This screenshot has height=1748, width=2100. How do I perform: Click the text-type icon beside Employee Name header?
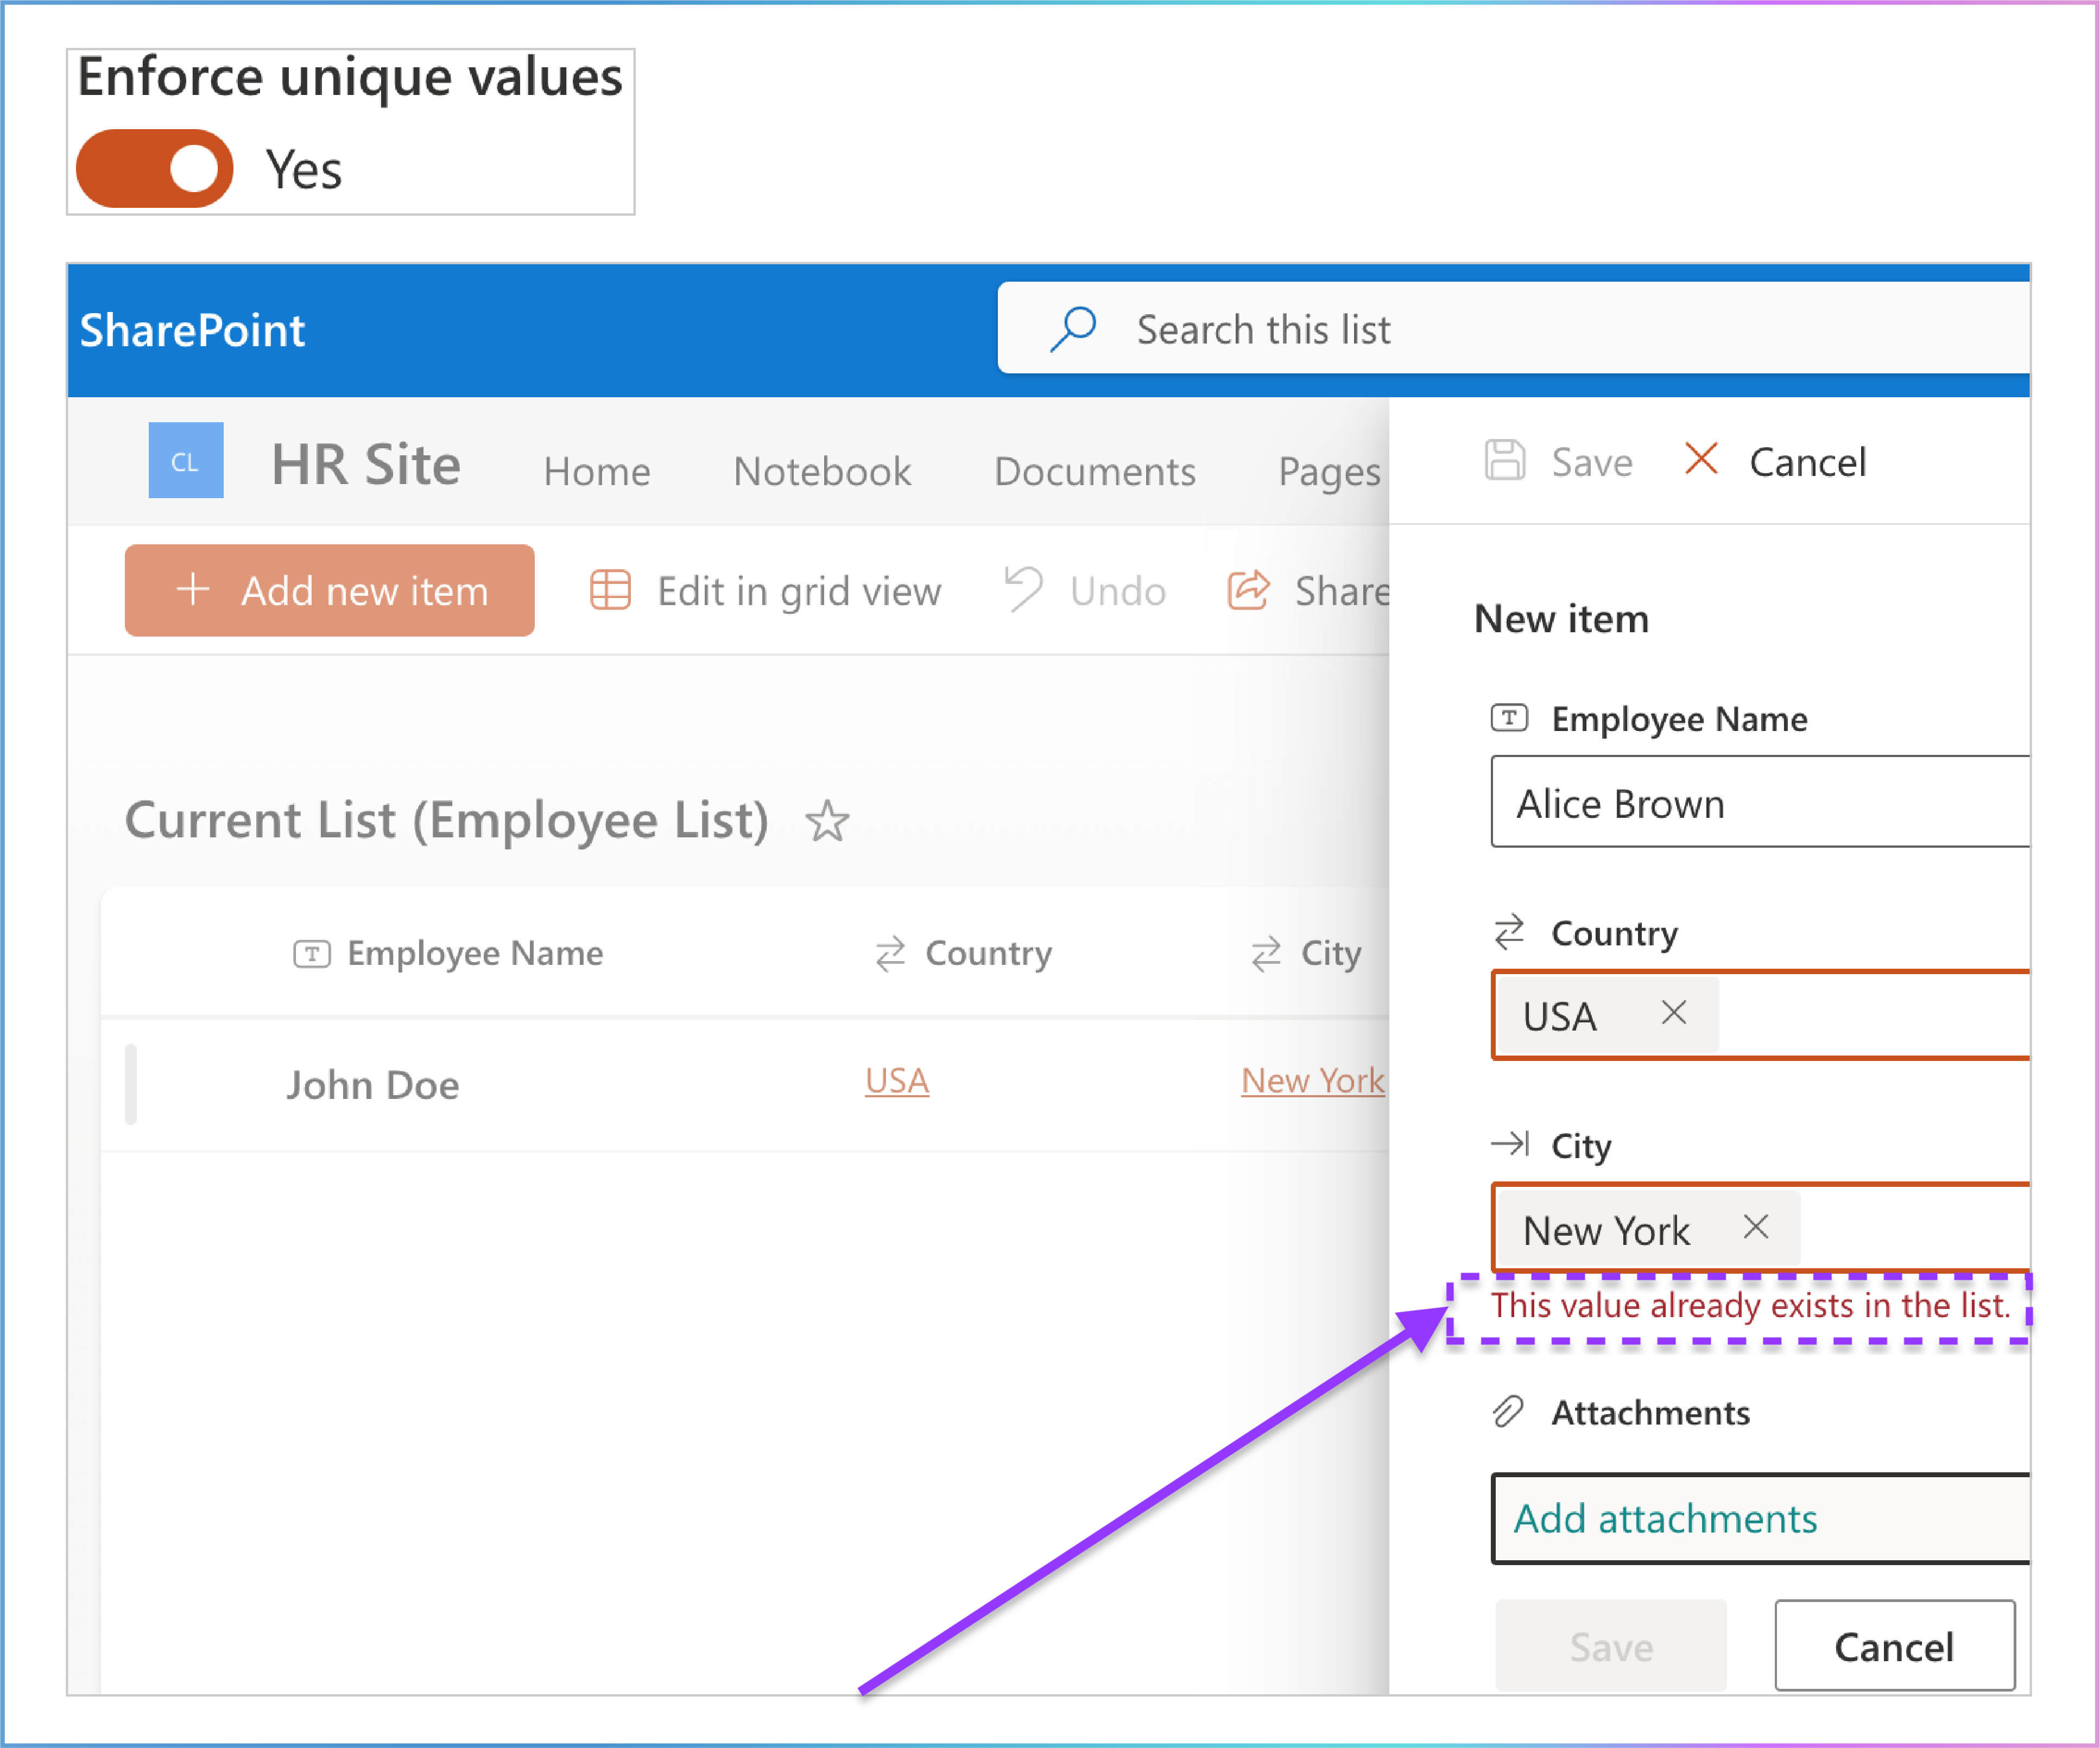pyautogui.click(x=311, y=955)
